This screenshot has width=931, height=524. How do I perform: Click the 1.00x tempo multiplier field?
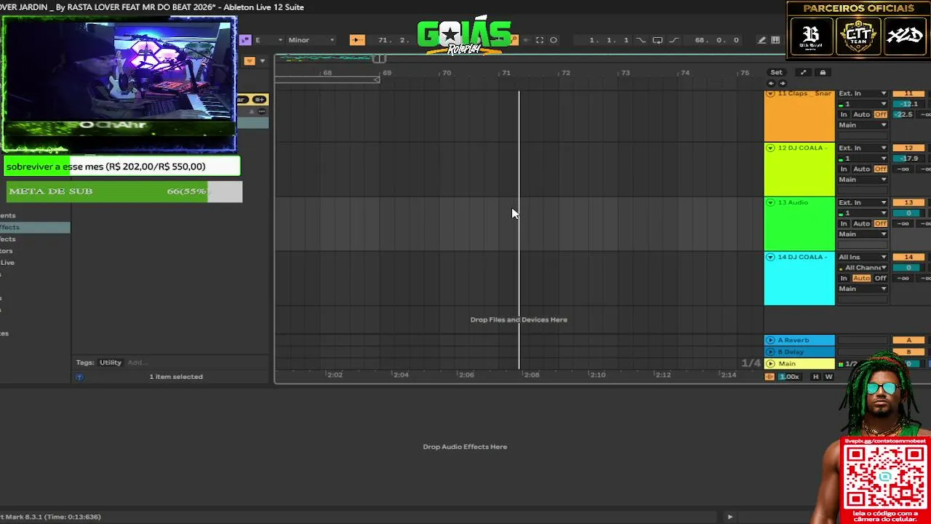[x=789, y=376]
